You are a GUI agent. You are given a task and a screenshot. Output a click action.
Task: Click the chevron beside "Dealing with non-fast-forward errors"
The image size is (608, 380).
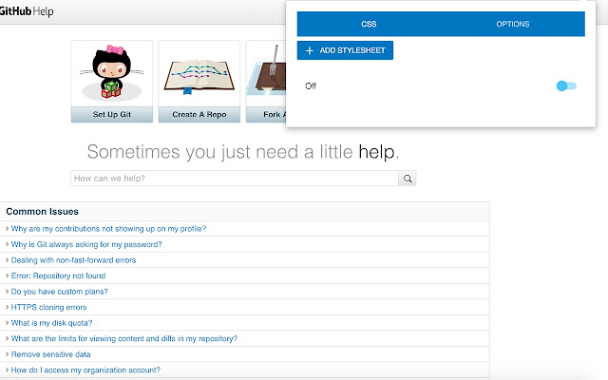click(x=7, y=259)
